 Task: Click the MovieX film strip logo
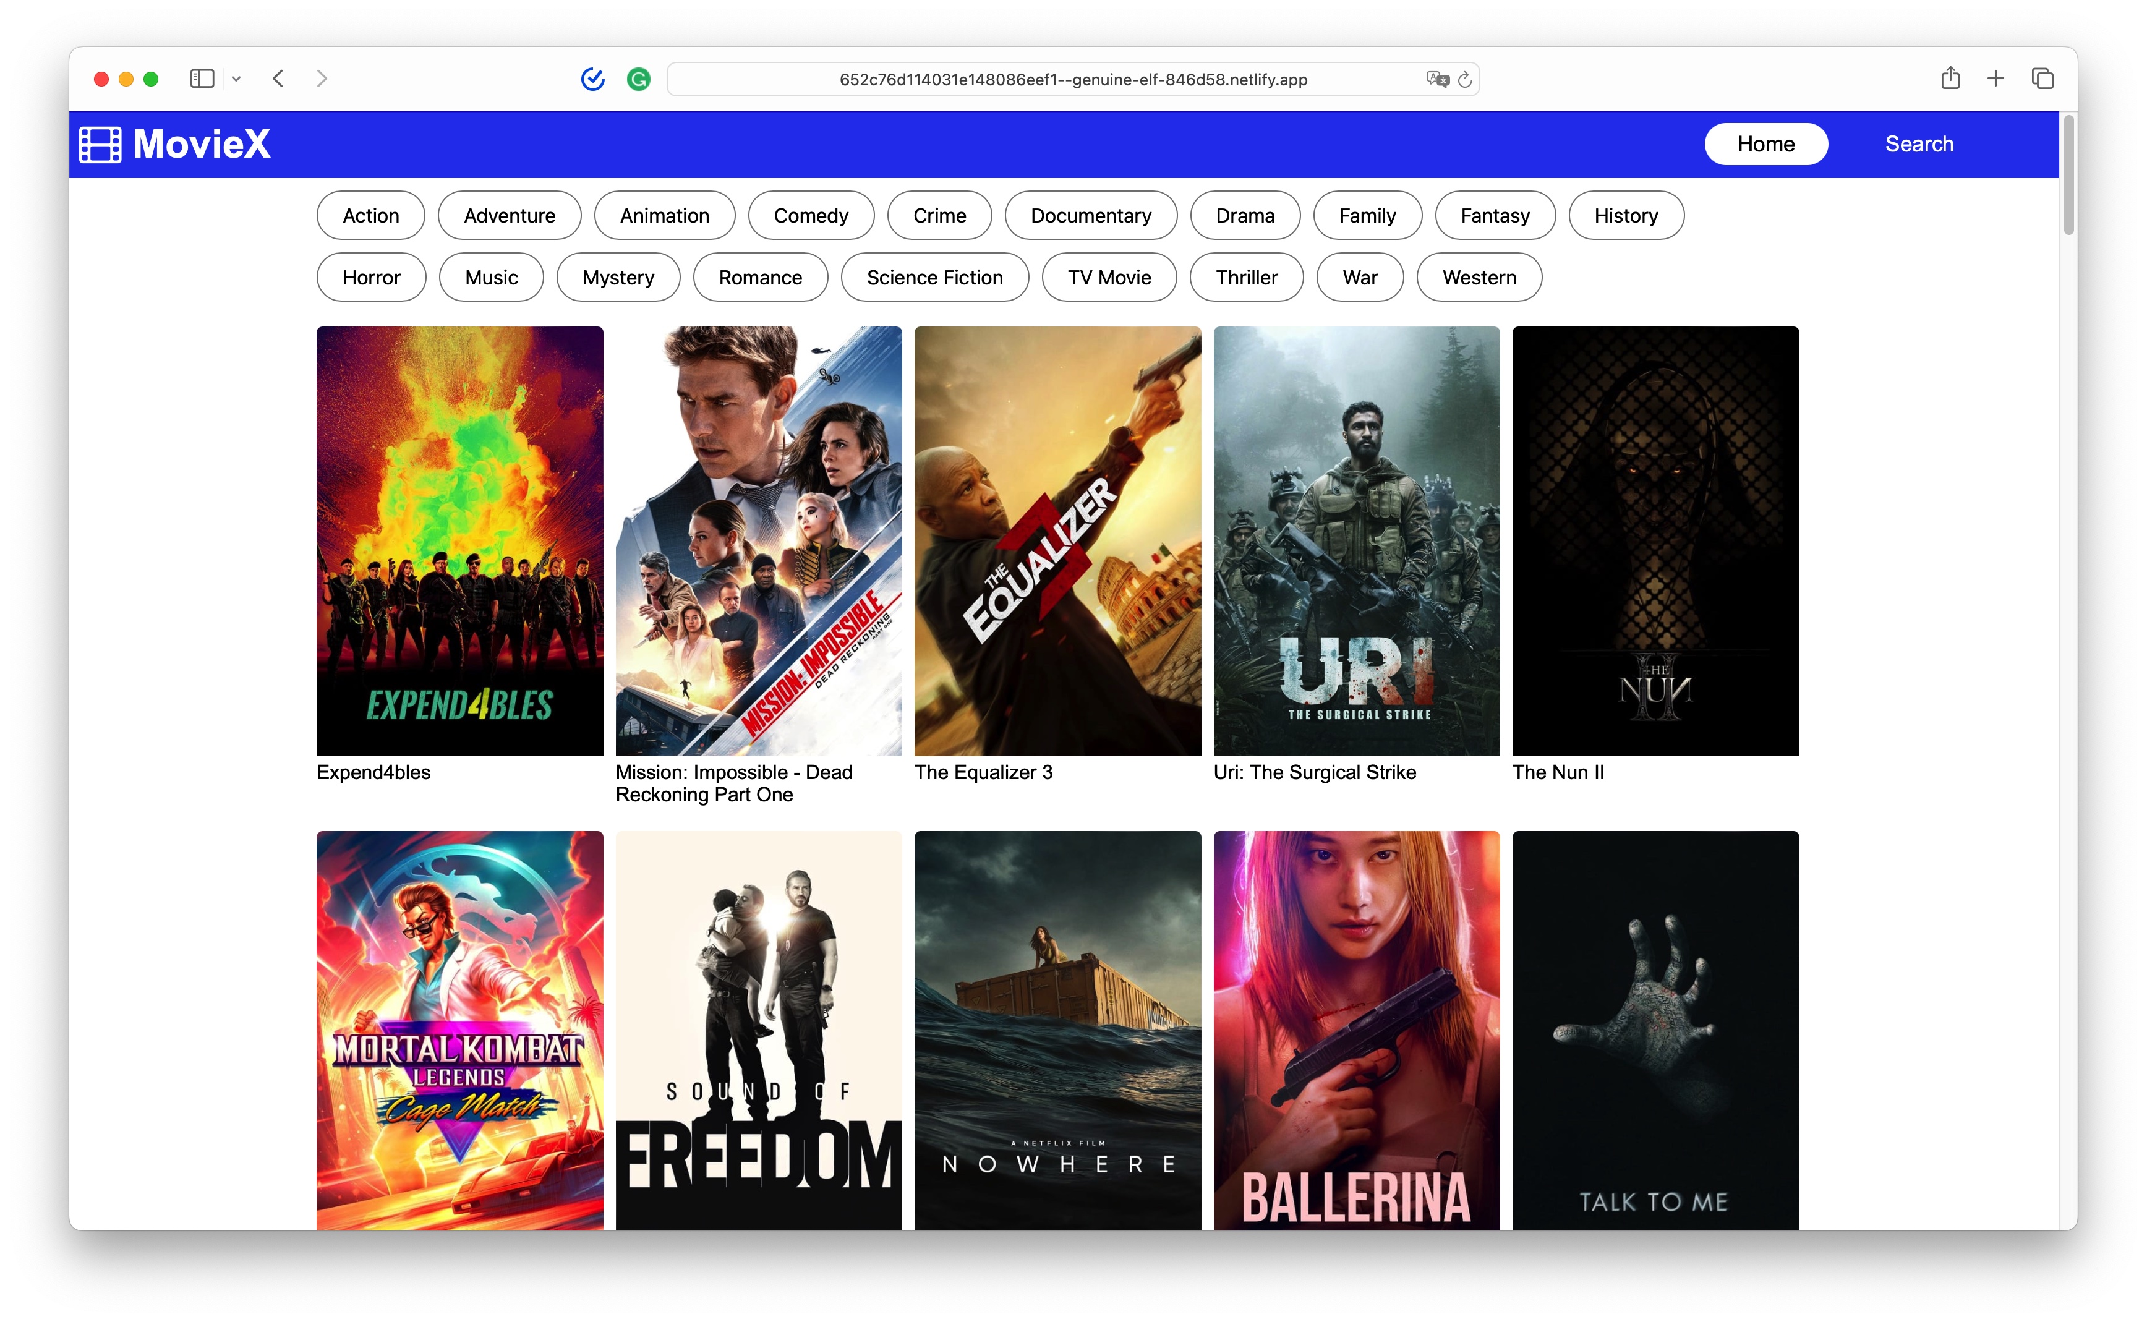pos(100,144)
